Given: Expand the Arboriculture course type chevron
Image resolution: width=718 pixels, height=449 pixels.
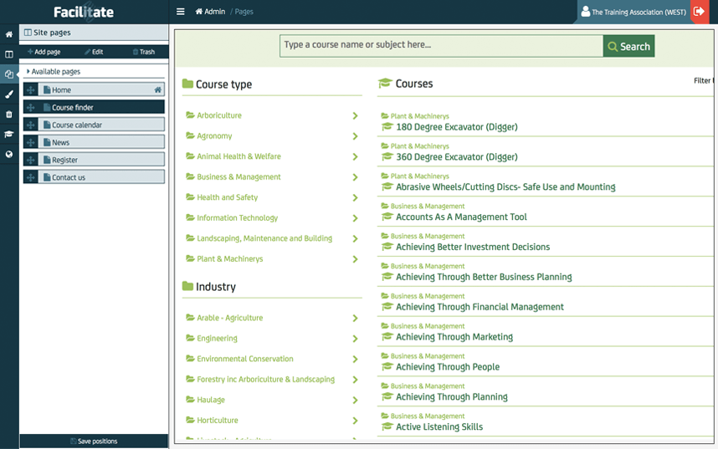Looking at the screenshot, I should tap(355, 116).
